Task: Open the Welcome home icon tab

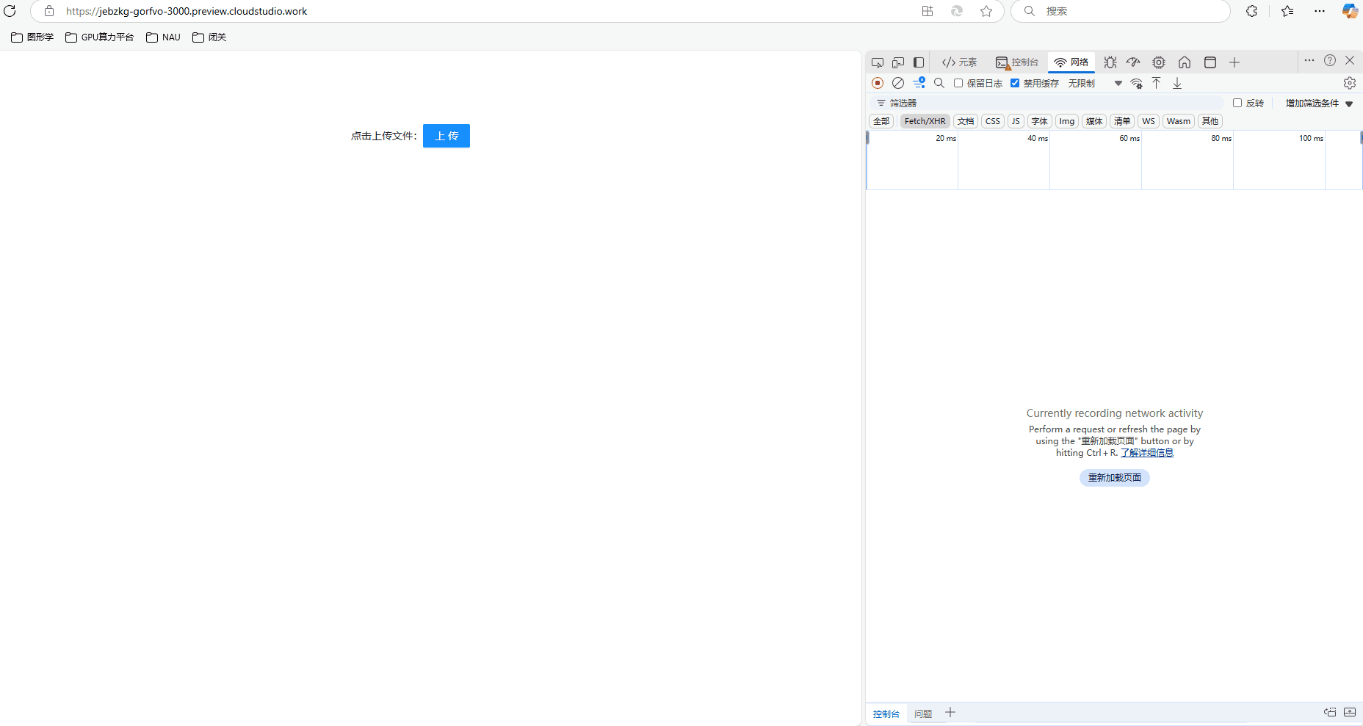Action: pos(1185,62)
